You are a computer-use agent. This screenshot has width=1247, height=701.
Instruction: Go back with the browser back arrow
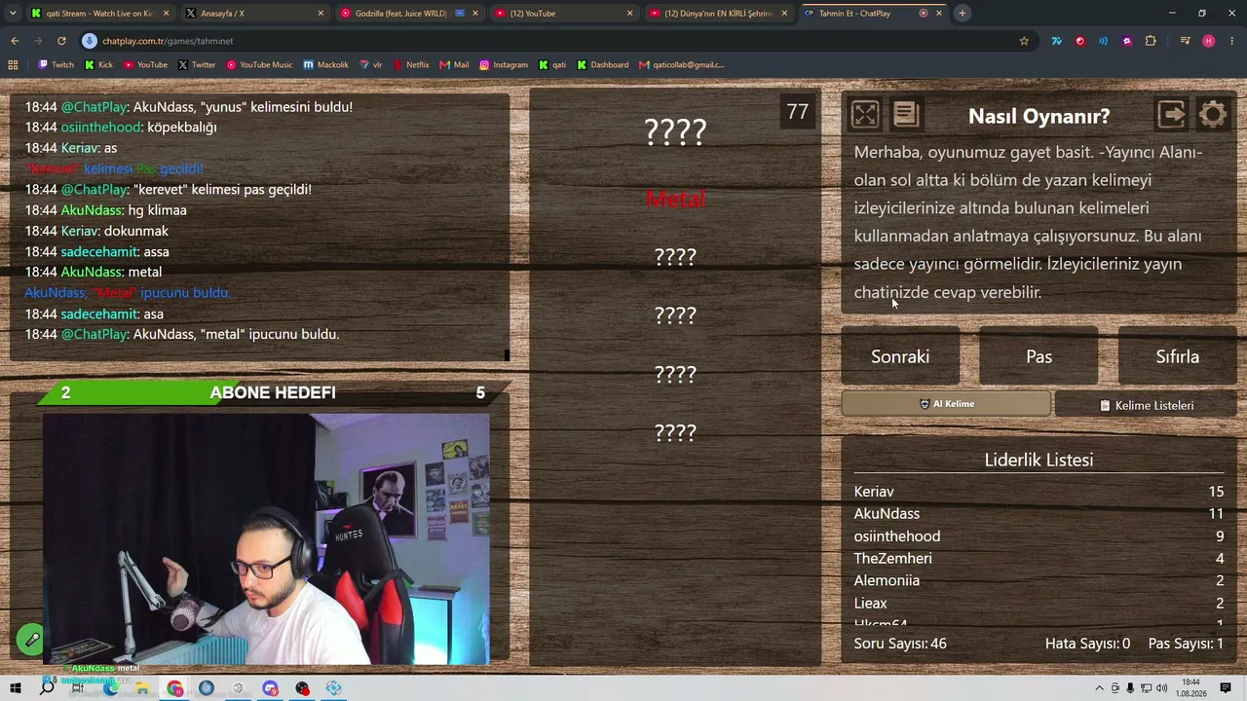click(x=15, y=41)
